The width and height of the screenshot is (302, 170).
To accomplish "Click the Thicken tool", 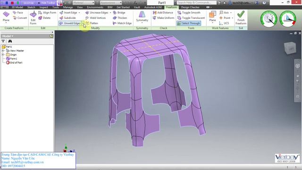I will tap(120, 18).
